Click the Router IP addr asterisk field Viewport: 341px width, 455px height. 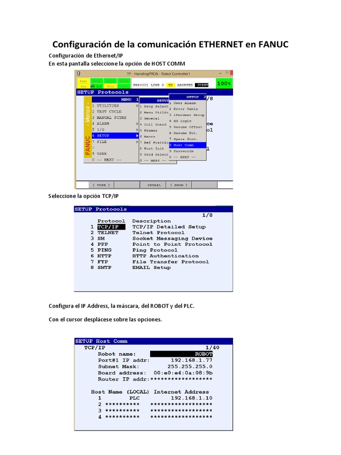point(181,379)
